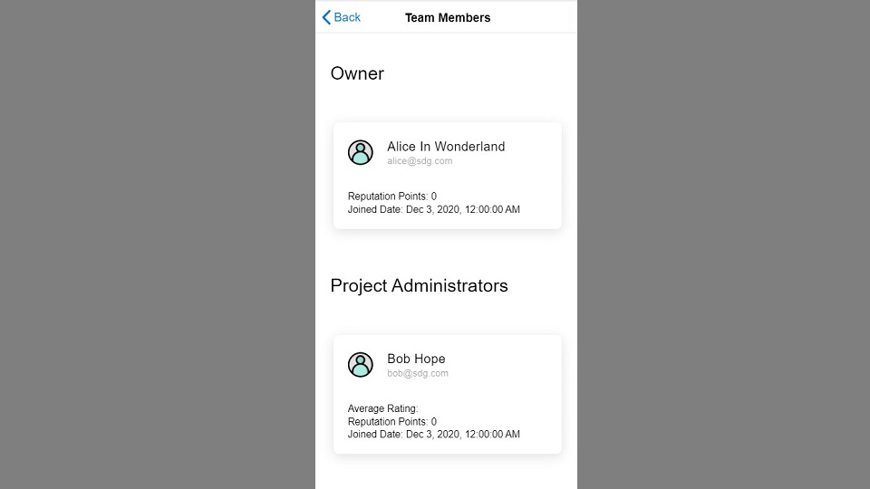Screen dimensions: 870x489
Task: Open Bob Hope's name
Action: click(x=416, y=359)
